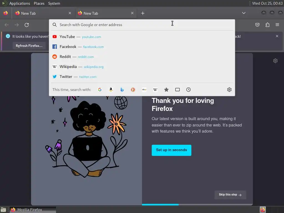Click show desktop icon in bottom panel
Image resolution: width=284 pixels, height=213 pixels.
click(3, 210)
